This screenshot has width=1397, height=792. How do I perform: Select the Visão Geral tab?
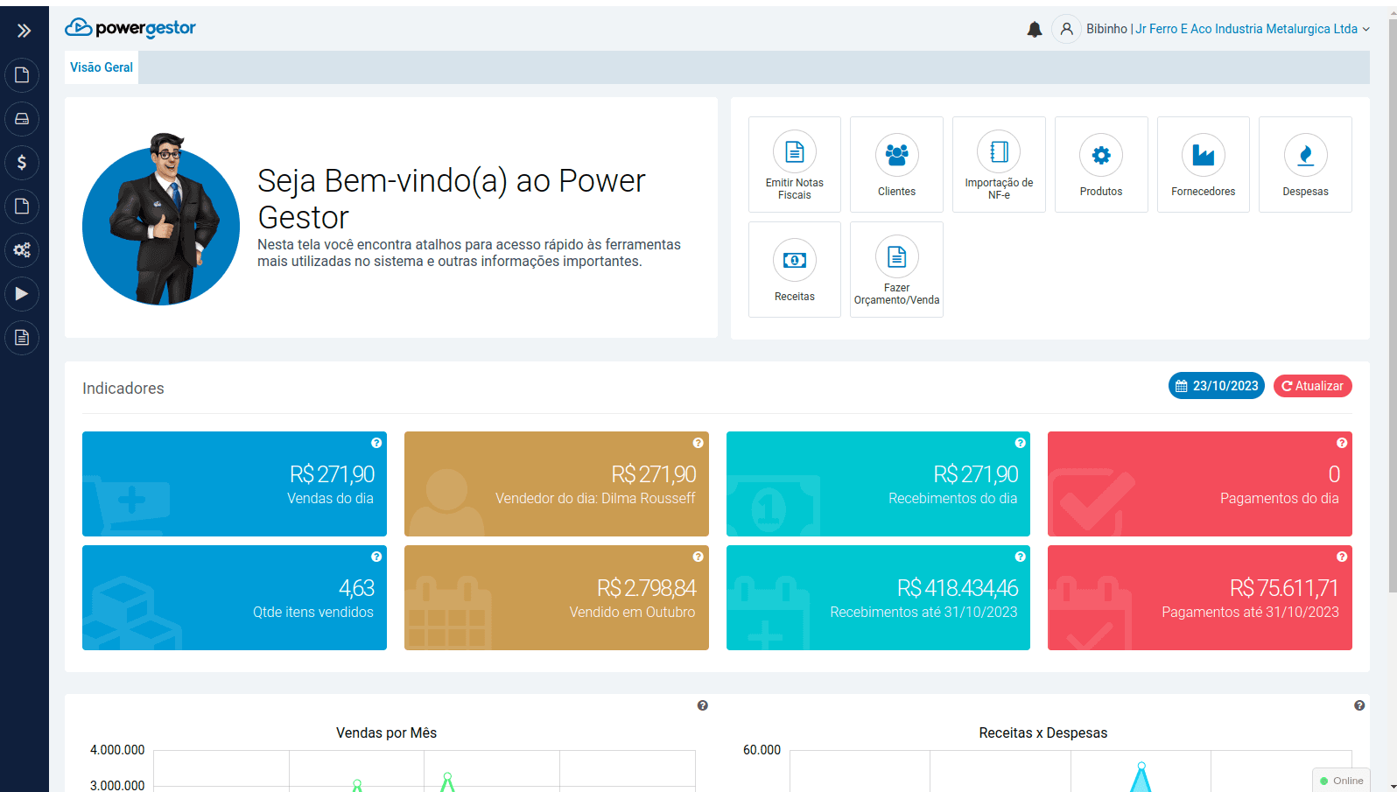102,67
